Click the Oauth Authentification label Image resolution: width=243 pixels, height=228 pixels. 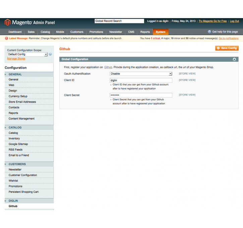[77, 74]
